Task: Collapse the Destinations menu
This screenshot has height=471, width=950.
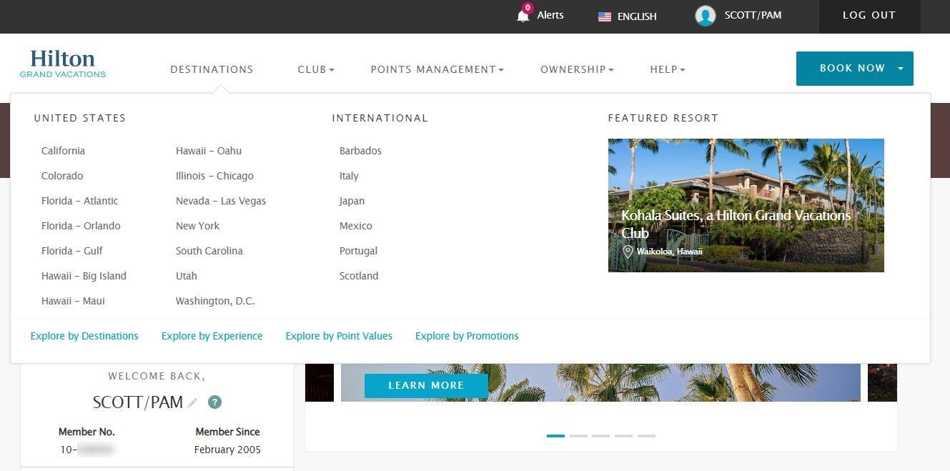Action: pyautogui.click(x=212, y=69)
